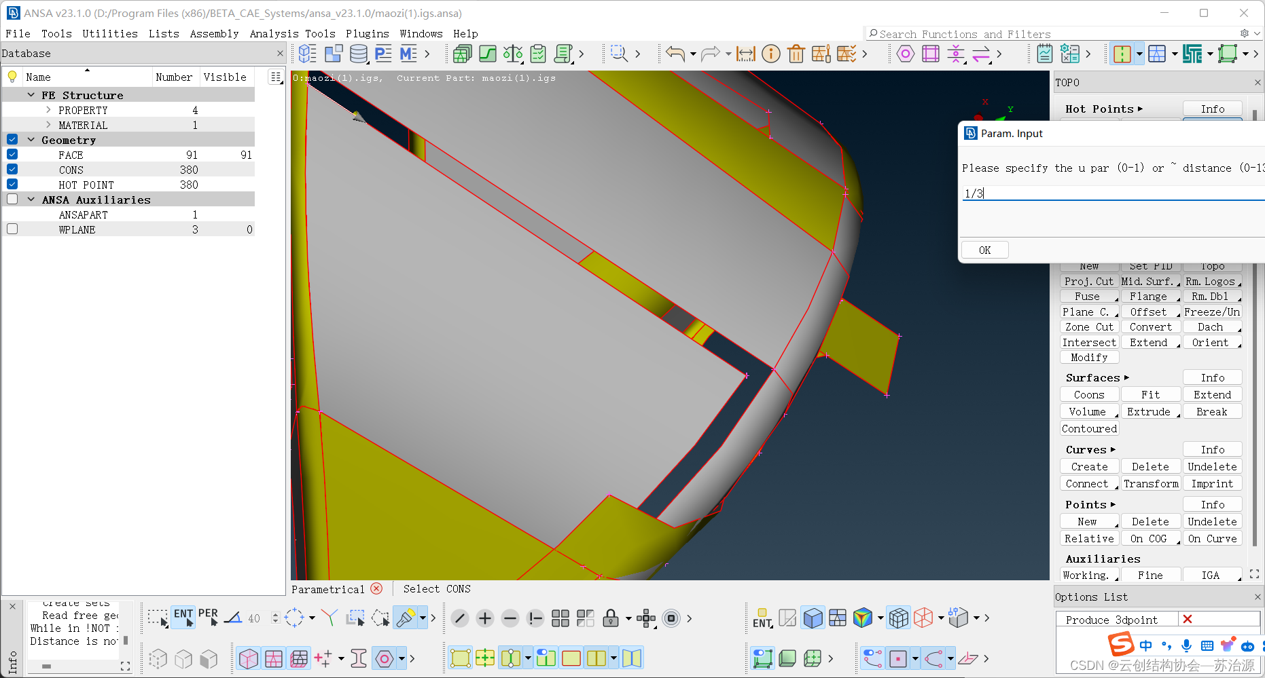Click the padlock Lock icon
The image size is (1265, 678).
click(611, 618)
